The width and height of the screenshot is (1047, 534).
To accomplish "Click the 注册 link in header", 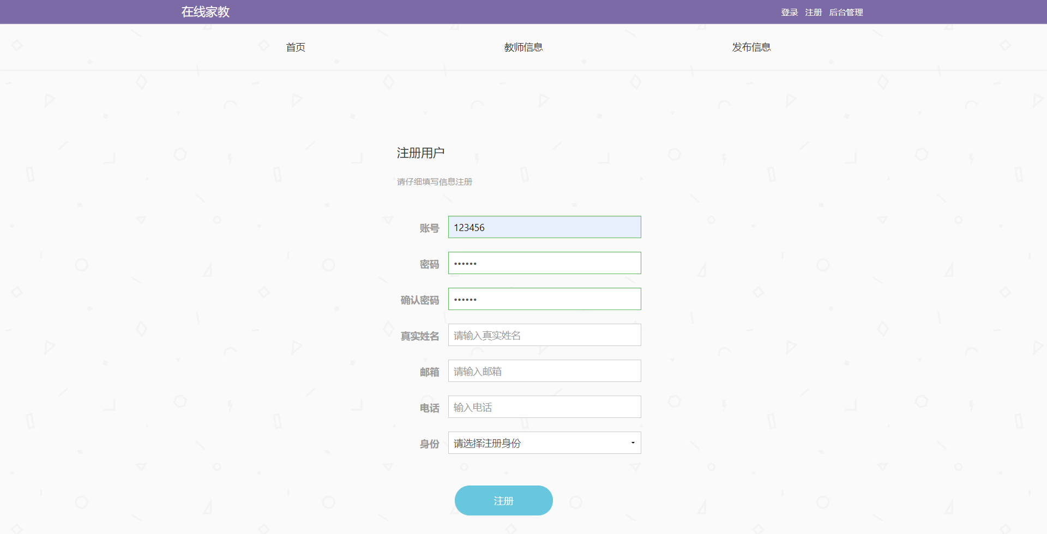I will [x=814, y=12].
